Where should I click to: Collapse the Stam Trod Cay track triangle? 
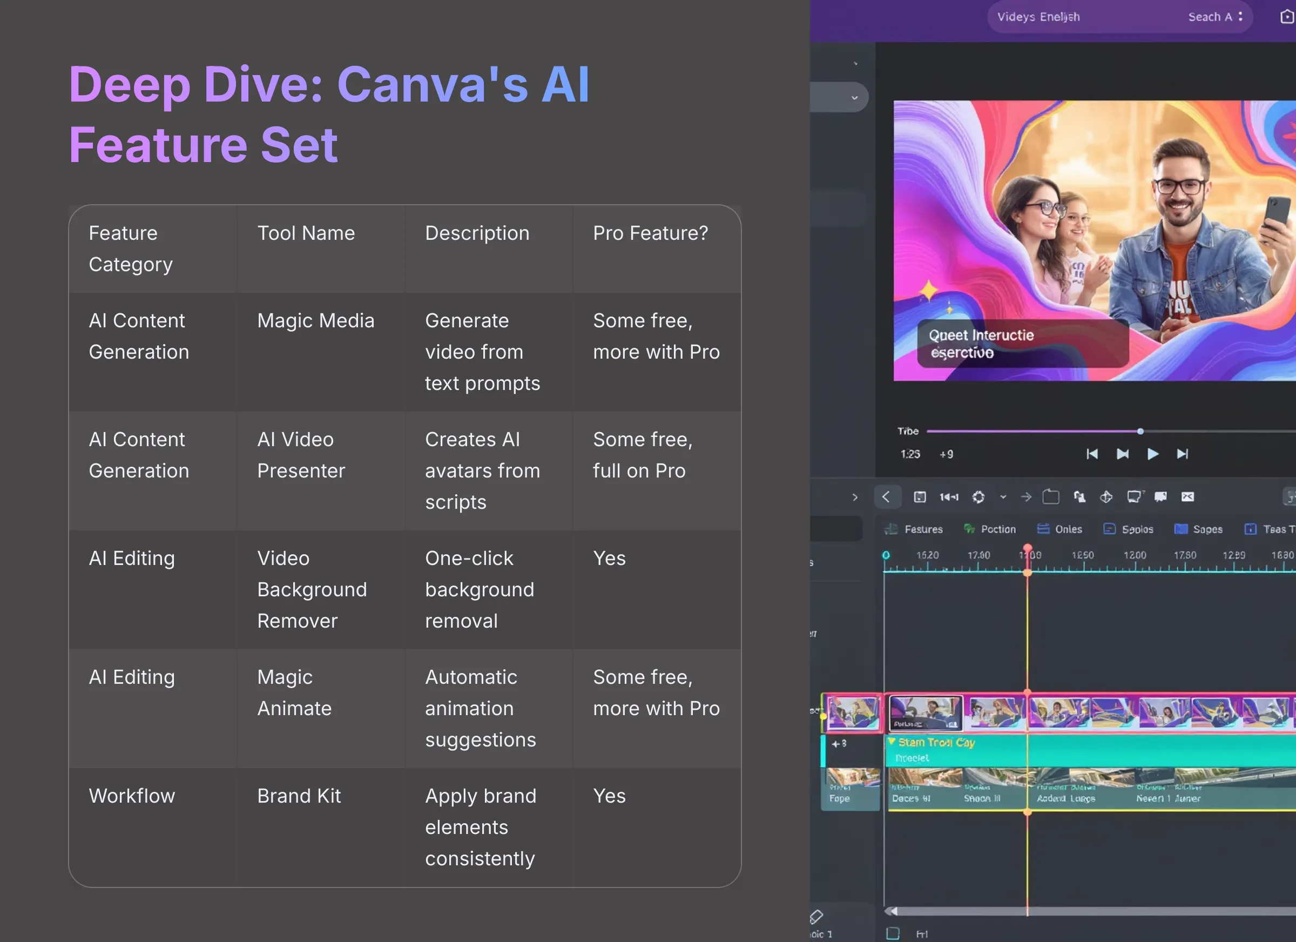(x=892, y=742)
